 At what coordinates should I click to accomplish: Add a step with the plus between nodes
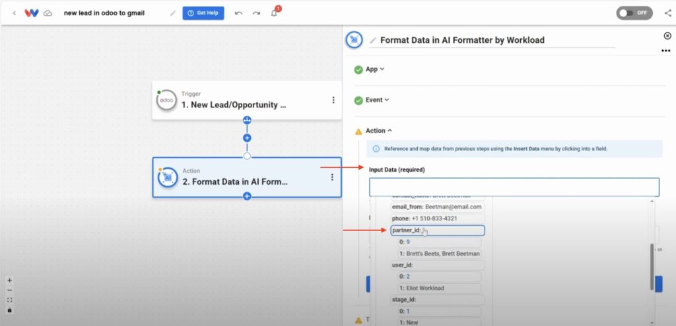point(247,138)
